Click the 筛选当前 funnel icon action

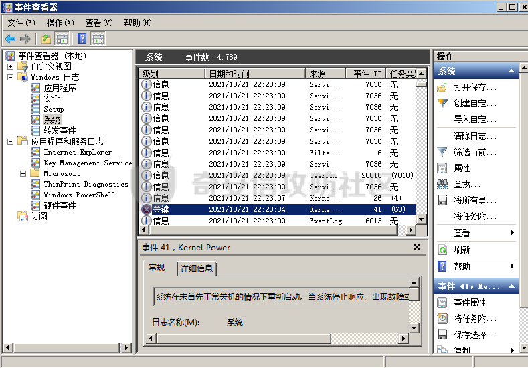pyautogui.click(x=442, y=152)
